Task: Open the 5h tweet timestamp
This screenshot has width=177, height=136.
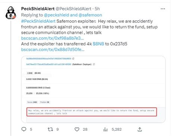Action: coord(97,9)
